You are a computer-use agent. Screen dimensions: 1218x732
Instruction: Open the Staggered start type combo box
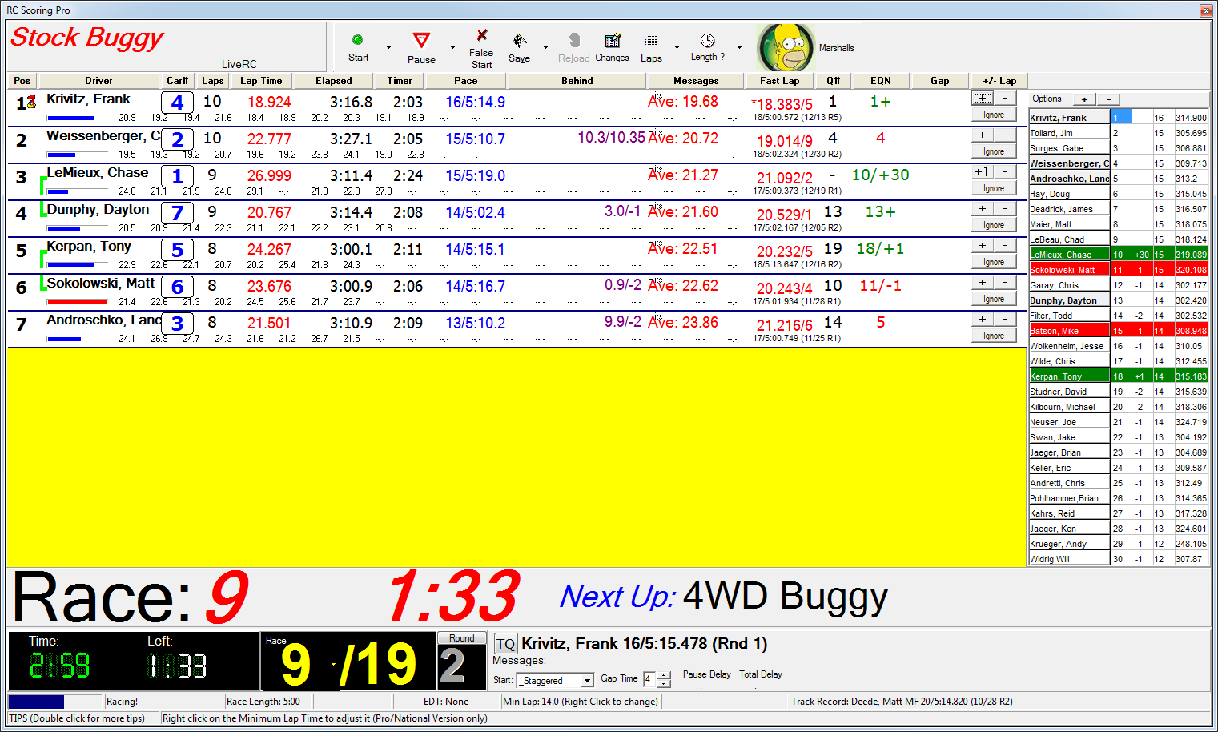tap(555, 680)
